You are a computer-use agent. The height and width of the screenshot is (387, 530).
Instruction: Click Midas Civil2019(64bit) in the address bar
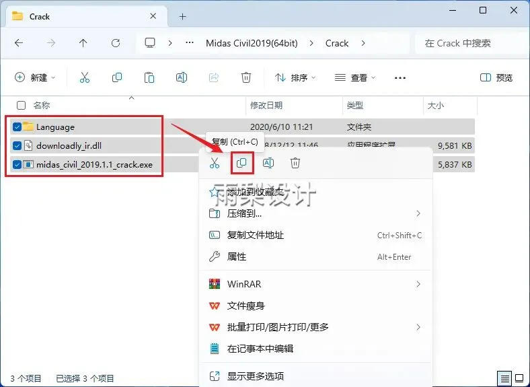point(252,43)
